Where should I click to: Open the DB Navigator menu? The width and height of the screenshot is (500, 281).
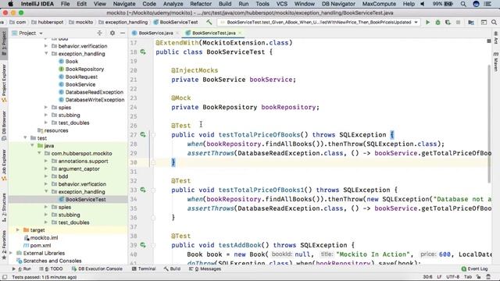338,4
